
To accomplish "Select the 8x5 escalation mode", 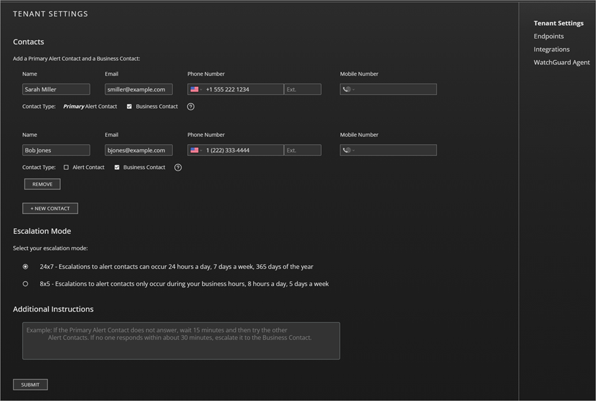I will (25, 283).
